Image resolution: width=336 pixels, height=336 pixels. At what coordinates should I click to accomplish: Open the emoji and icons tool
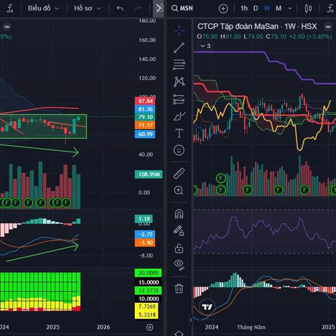[x=179, y=150]
